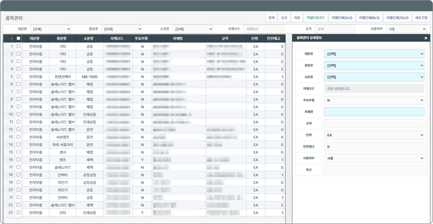Check the checkbox for row 11
433x224 pixels.
point(18,122)
